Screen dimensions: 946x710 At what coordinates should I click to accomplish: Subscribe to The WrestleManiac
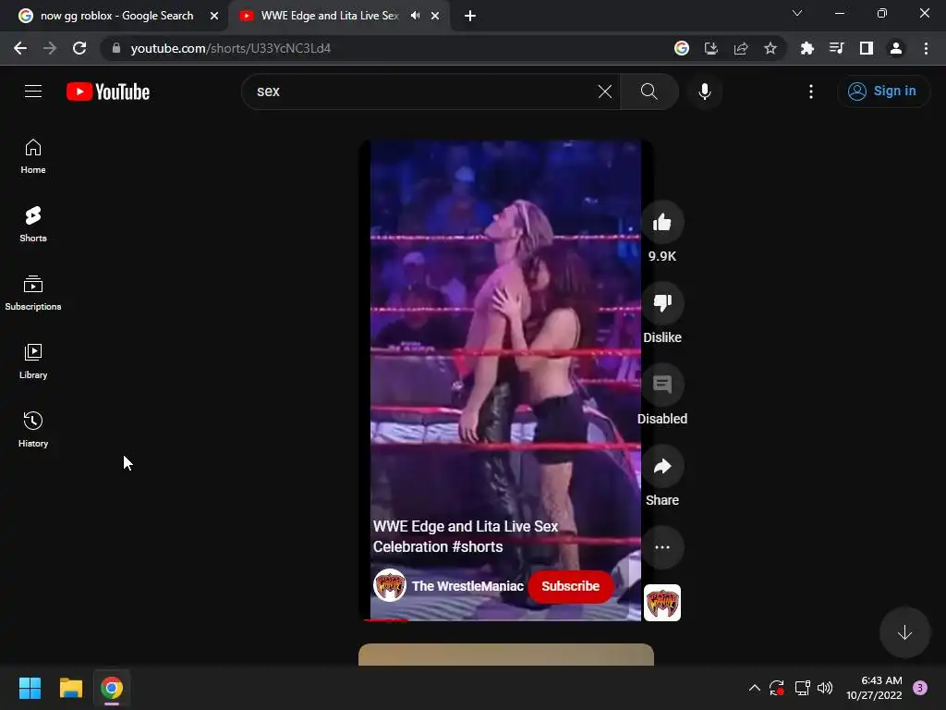point(570,586)
